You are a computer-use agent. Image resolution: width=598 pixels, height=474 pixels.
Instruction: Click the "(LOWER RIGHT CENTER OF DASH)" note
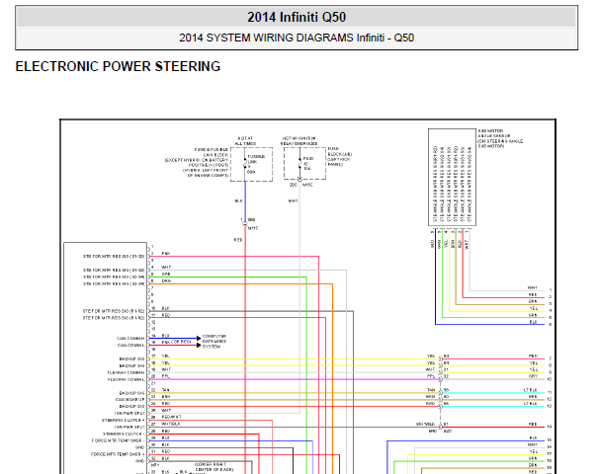click(x=214, y=467)
